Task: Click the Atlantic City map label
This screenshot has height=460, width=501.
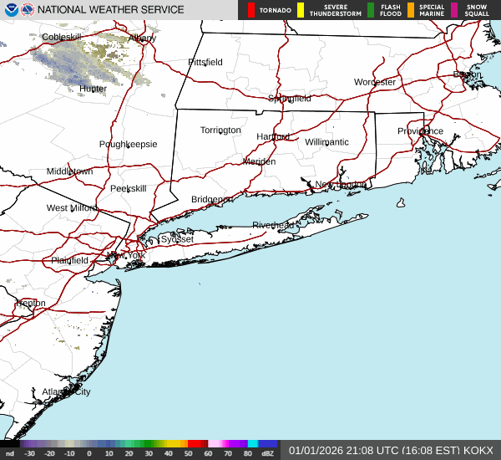Action: coord(67,391)
